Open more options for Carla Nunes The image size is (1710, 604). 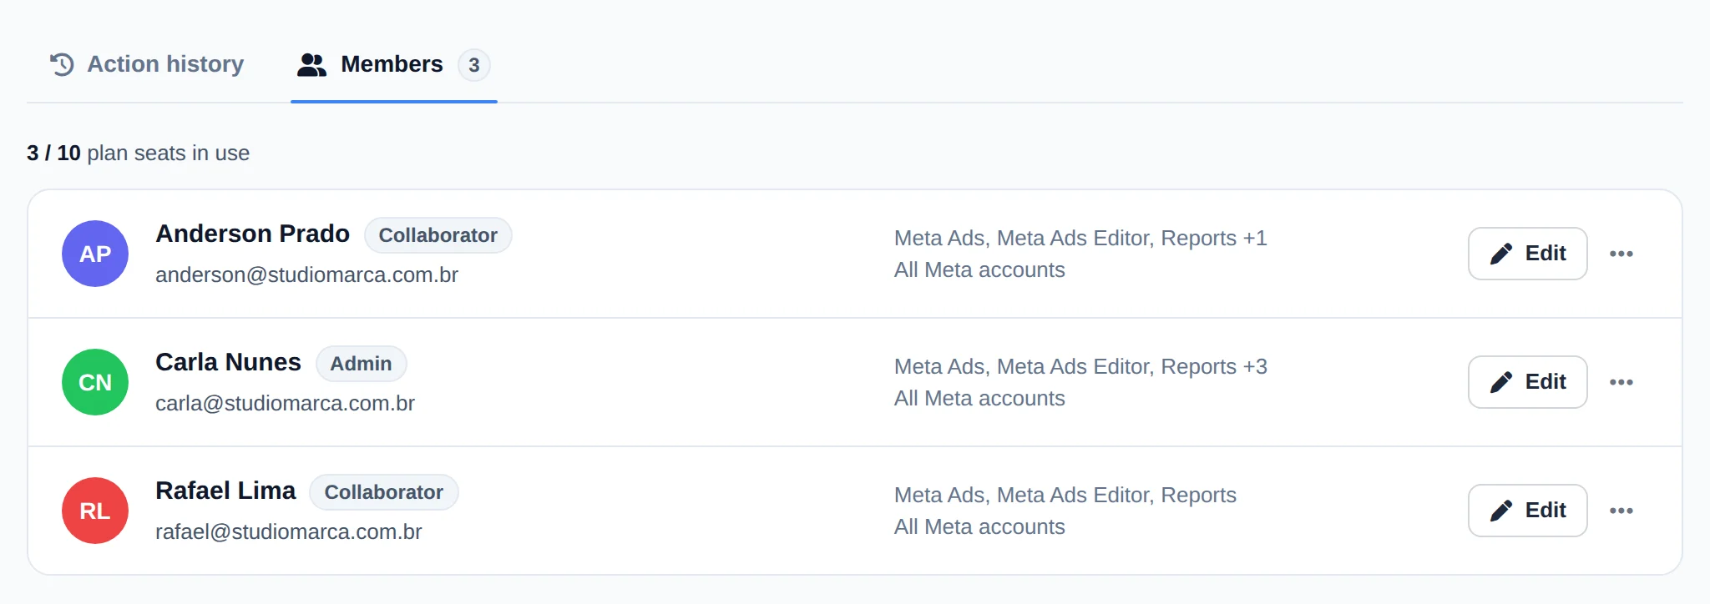[x=1621, y=382]
